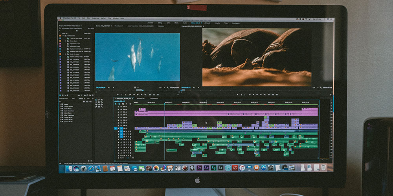Click the Name column header in Project panel
This screenshot has height=196, width=393.
coord(64,33)
